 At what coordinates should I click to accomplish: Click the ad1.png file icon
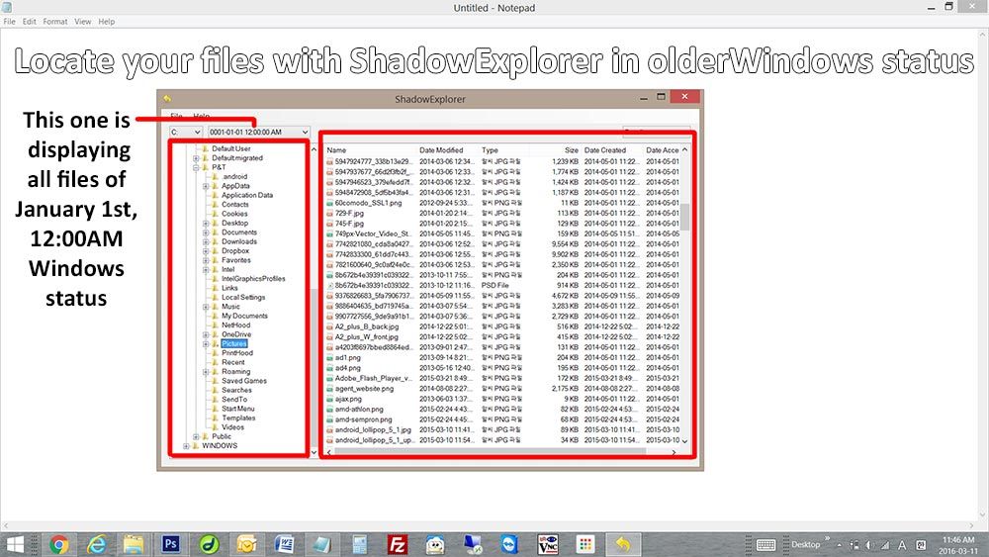[x=329, y=358]
